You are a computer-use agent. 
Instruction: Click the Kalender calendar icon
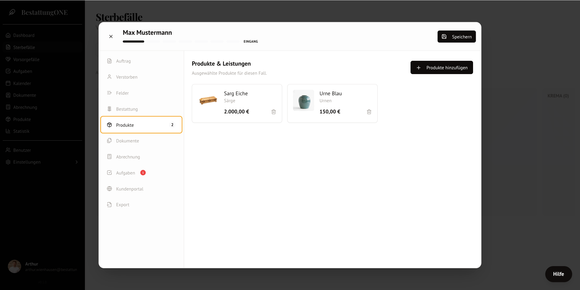point(8,83)
